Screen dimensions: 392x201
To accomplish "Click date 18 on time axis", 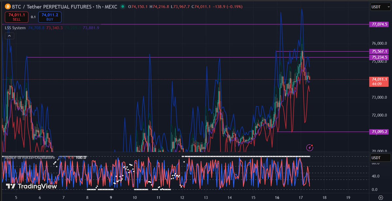I will coord(325,197).
